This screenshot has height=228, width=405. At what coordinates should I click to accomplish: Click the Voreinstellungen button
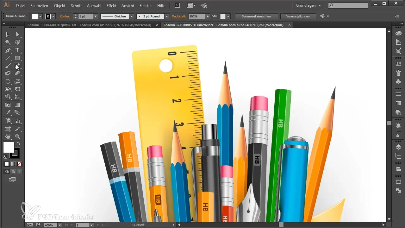click(x=298, y=16)
